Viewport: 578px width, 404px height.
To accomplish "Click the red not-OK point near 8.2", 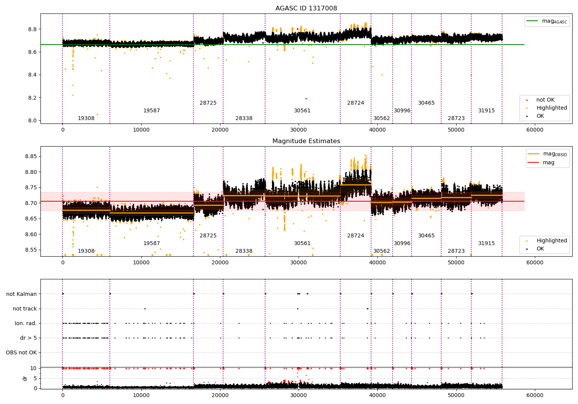I will coord(306,98).
